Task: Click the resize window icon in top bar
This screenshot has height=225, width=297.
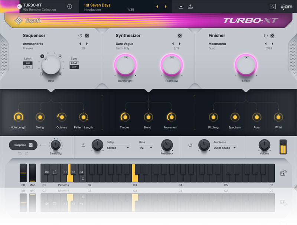Action: 273,7
